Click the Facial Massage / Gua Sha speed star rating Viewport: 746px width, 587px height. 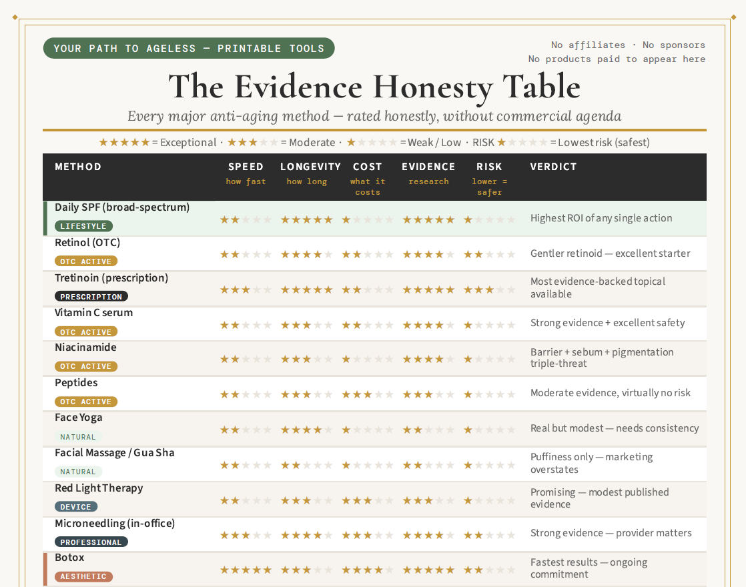click(x=246, y=465)
